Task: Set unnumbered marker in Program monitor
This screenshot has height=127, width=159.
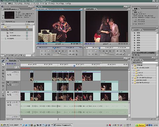Action: [96, 51]
